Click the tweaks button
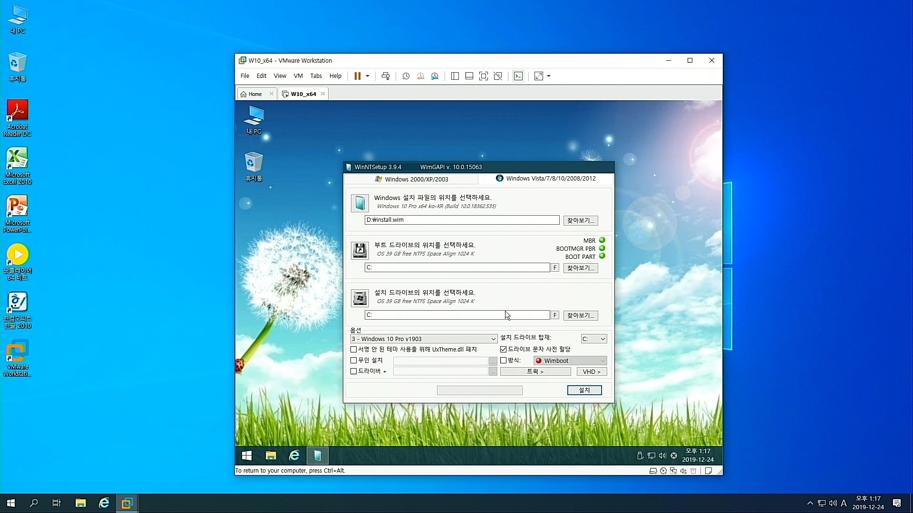 535,371
